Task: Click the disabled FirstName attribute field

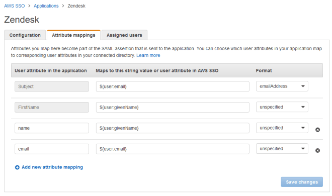Action: pos(52,107)
